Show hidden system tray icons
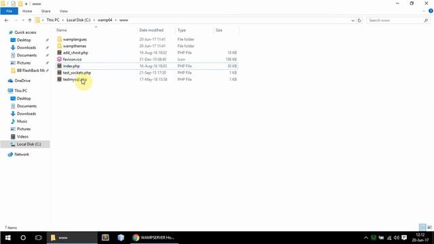This screenshot has height=244, width=434. point(366,238)
